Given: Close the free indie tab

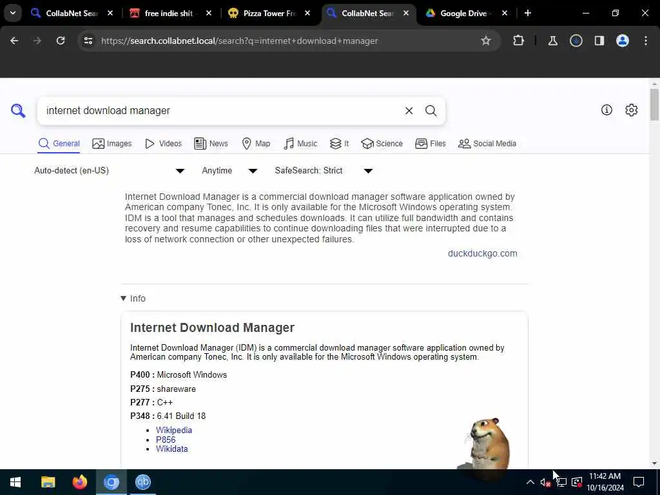Looking at the screenshot, I should pos(209,13).
